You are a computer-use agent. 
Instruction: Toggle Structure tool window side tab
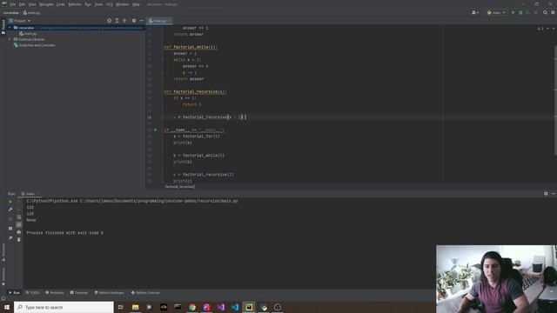(x=3, y=252)
